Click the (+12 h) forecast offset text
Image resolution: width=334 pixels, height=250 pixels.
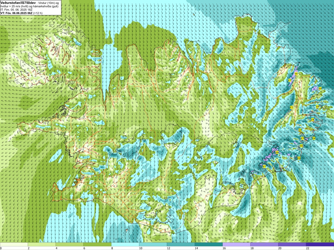(38, 13)
